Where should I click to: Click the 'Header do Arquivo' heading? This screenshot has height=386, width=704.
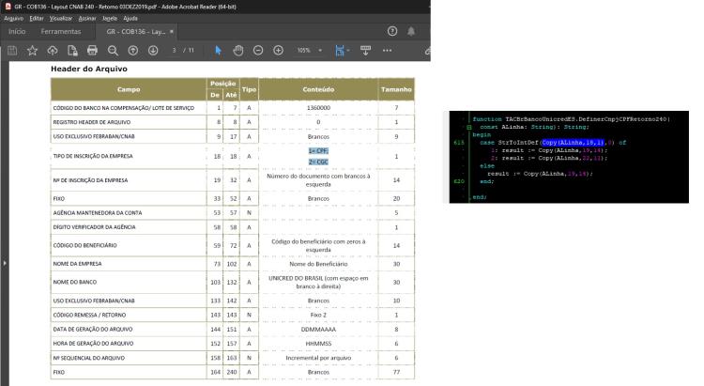89,69
